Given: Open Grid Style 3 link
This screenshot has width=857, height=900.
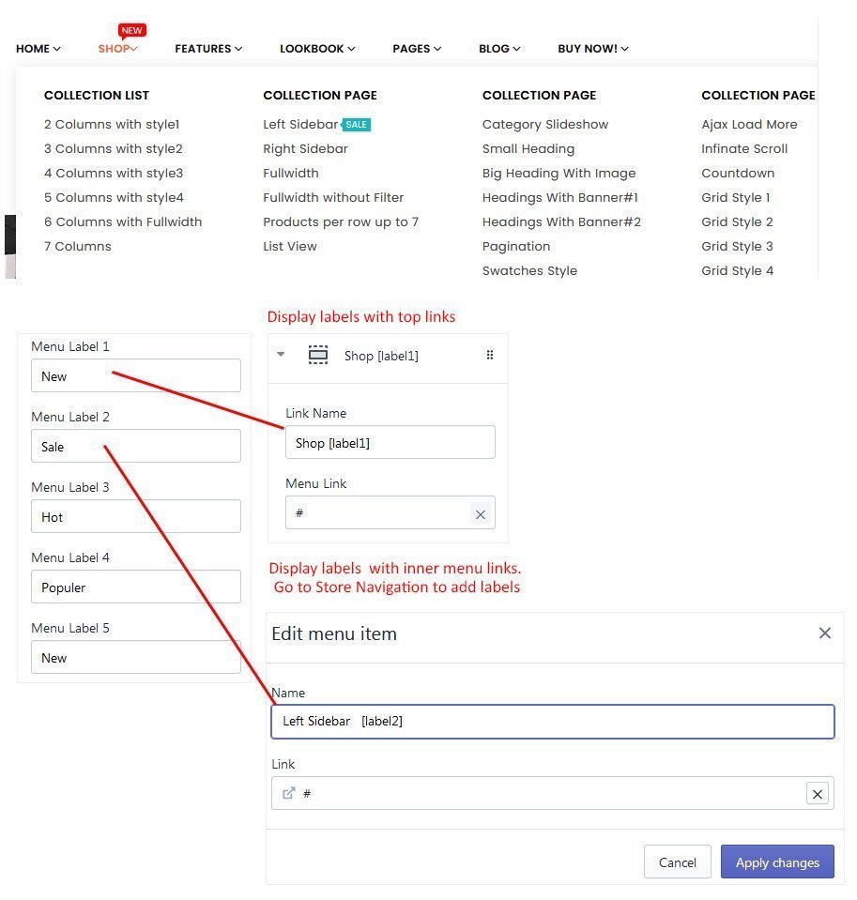Looking at the screenshot, I should pos(737,246).
